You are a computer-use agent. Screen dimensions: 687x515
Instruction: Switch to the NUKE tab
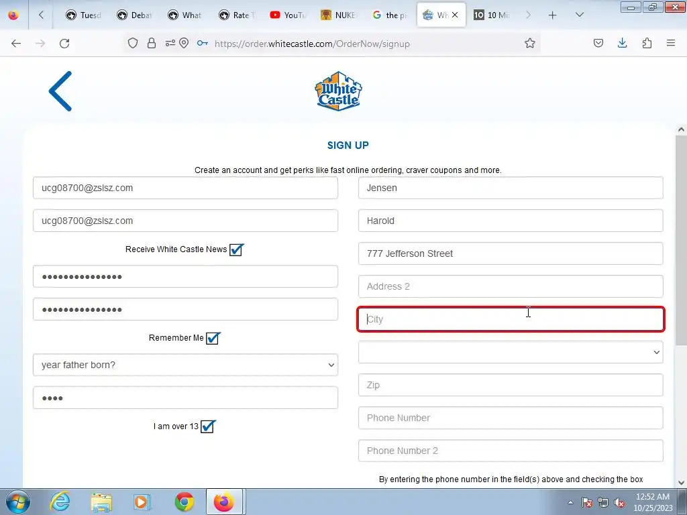click(339, 15)
